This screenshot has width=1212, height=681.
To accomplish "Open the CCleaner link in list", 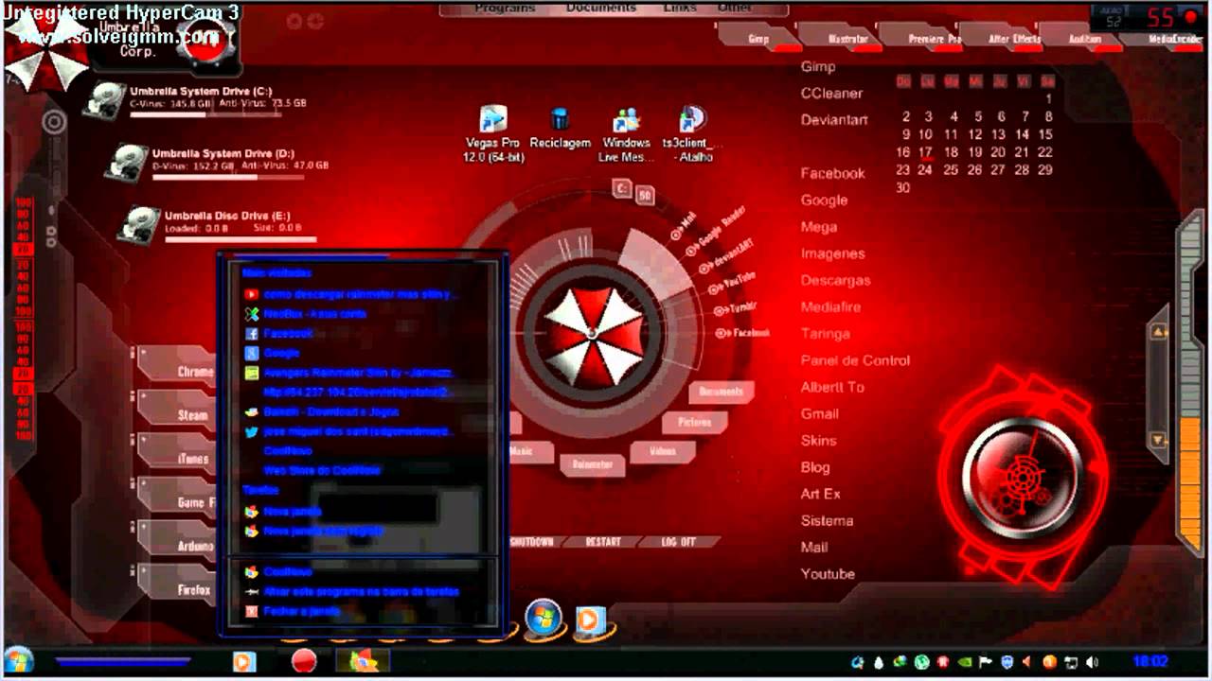I will 831,93.
